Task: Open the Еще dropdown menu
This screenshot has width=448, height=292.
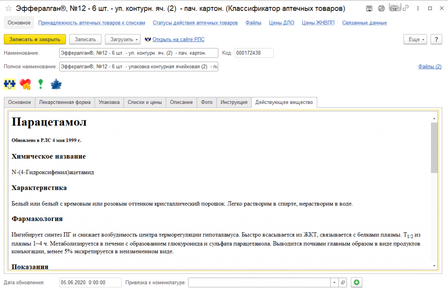Action: click(415, 39)
